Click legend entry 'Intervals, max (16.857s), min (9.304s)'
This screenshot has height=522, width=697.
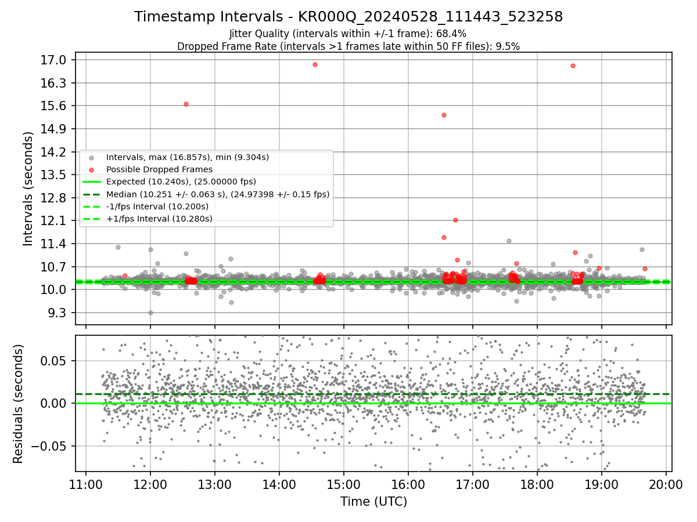(187, 157)
